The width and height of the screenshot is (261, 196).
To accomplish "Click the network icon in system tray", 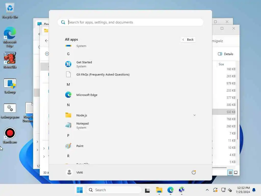I will tap(223, 190).
